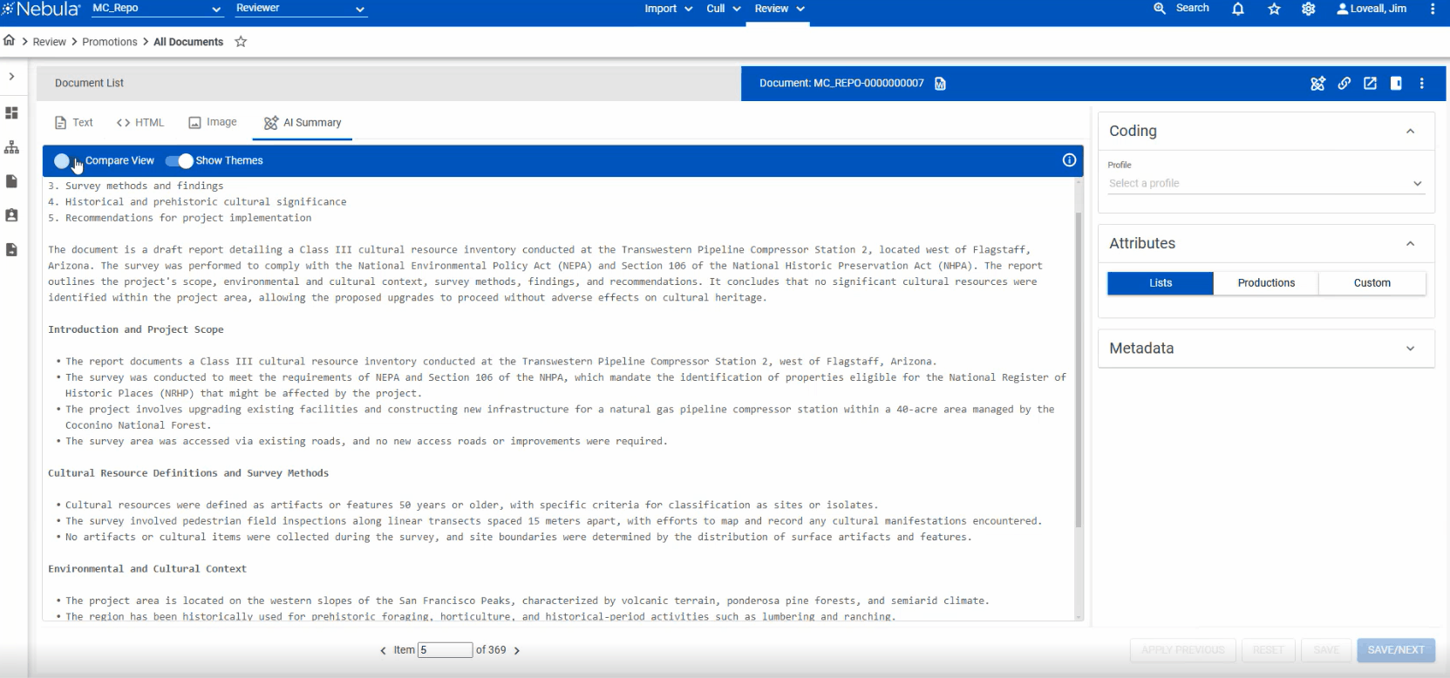Switch to the Image tab
Viewport: 1450px width, 678px height.
click(213, 123)
